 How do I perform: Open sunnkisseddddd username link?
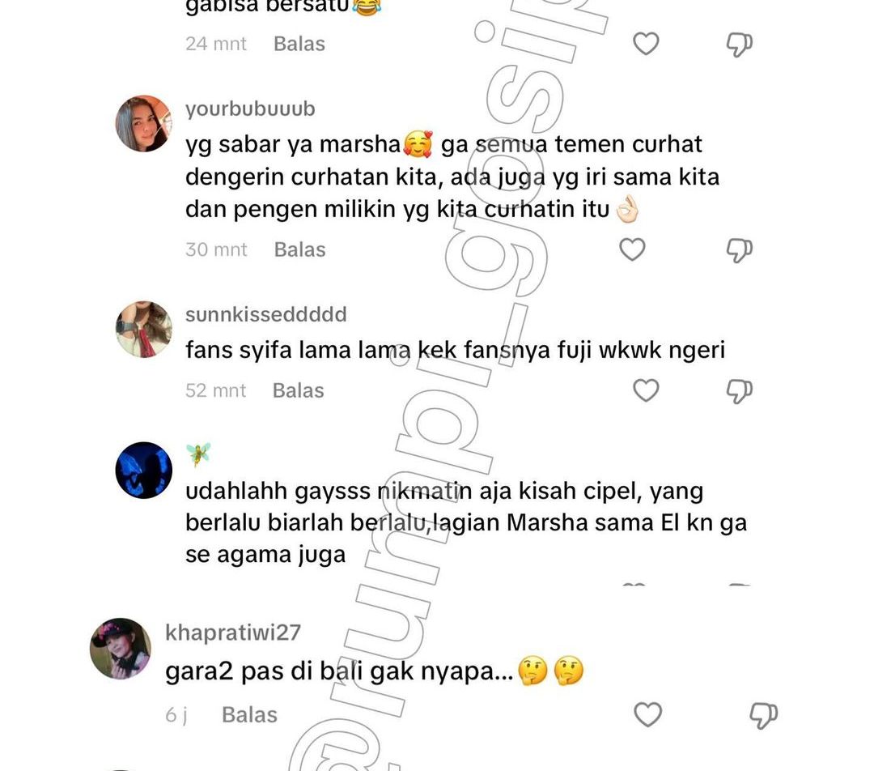[x=266, y=314]
